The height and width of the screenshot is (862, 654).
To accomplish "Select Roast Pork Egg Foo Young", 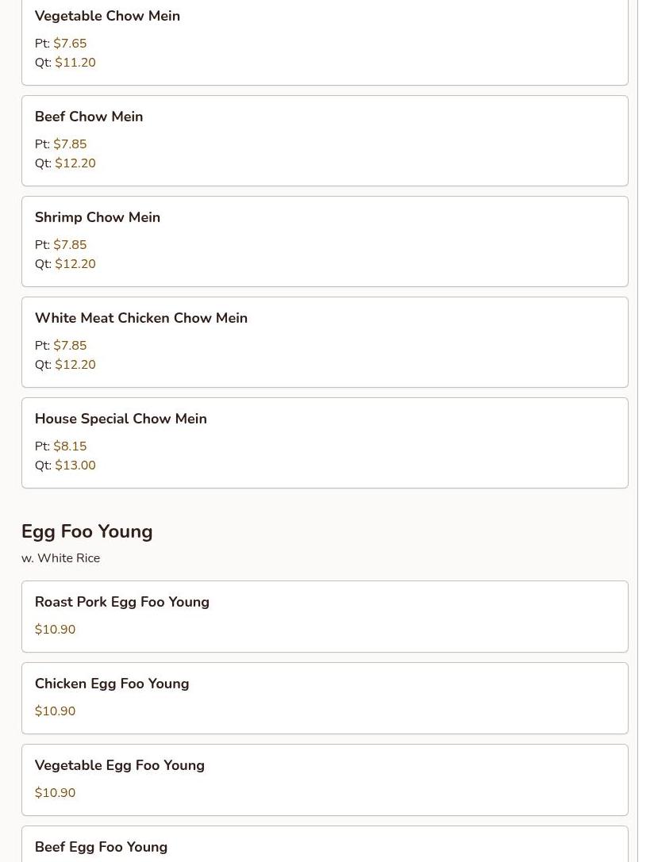I will 325,616.
